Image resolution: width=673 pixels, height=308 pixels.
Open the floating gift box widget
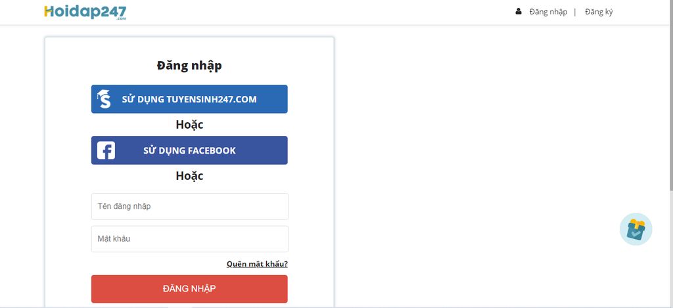(x=636, y=229)
